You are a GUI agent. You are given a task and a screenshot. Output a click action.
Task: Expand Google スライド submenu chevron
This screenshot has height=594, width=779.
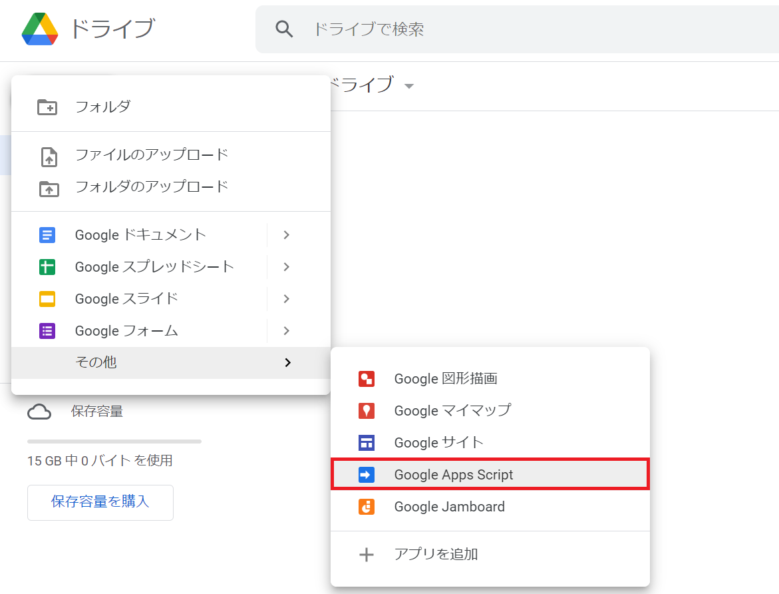pyautogui.click(x=287, y=298)
